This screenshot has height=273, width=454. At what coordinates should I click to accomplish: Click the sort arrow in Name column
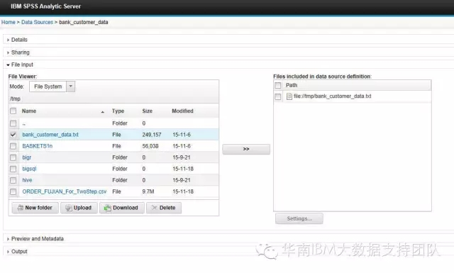point(102,112)
